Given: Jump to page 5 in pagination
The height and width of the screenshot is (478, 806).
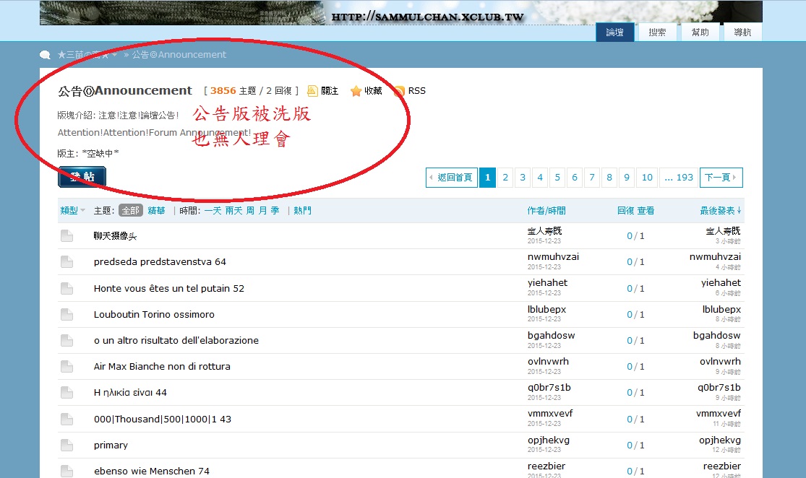Looking at the screenshot, I should (557, 178).
